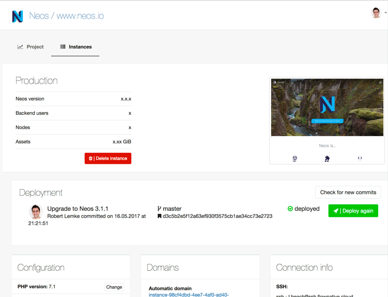Click the Deploy again button
Screen dimensions: 388x297
(x=353, y=211)
